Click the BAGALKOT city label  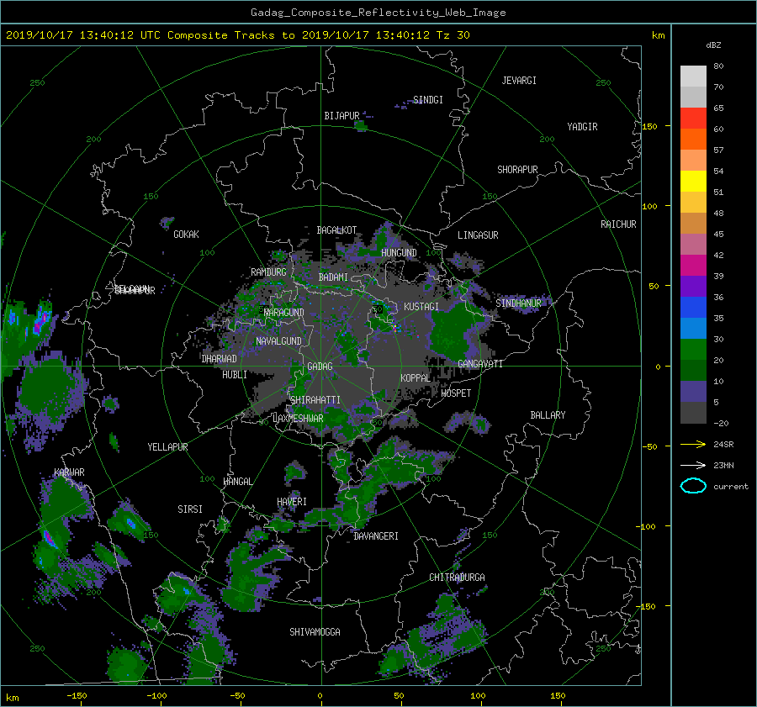pyautogui.click(x=336, y=230)
